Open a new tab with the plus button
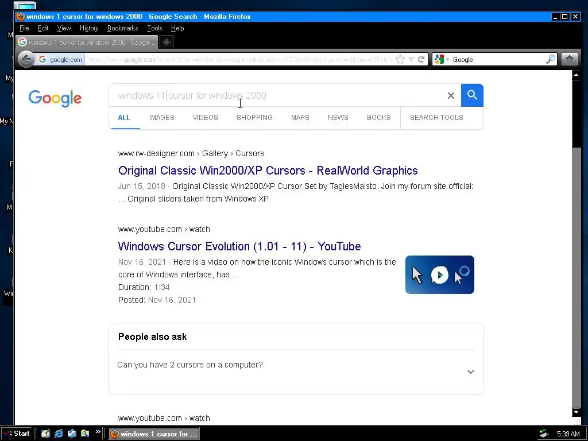 pos(167,42)
